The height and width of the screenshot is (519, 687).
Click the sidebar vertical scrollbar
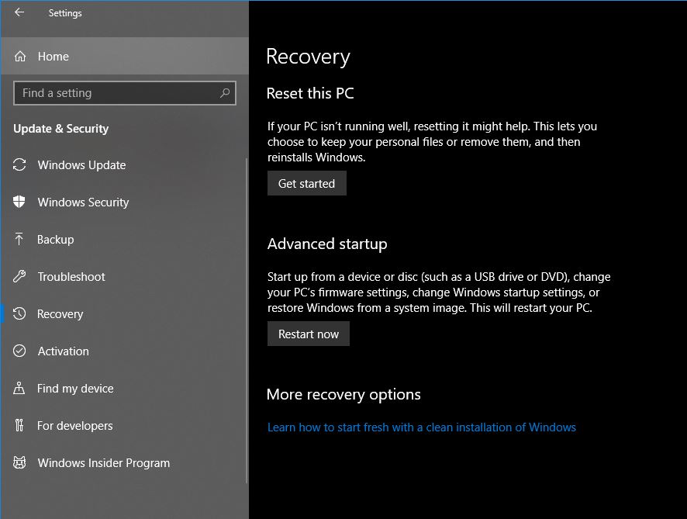pyautogui.click(x=247, y=320)
